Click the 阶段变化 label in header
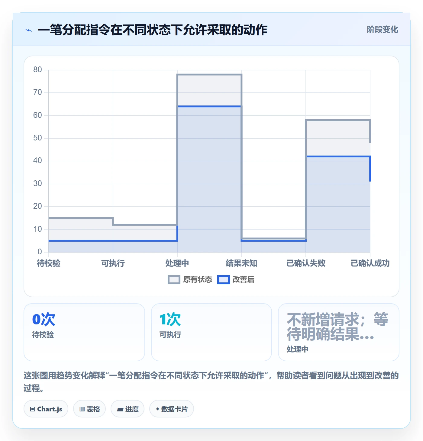423x441 pixels. click(382, 30)
